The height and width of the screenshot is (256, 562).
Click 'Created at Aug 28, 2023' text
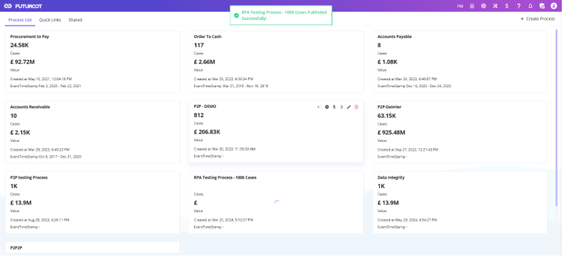(40, 220)
